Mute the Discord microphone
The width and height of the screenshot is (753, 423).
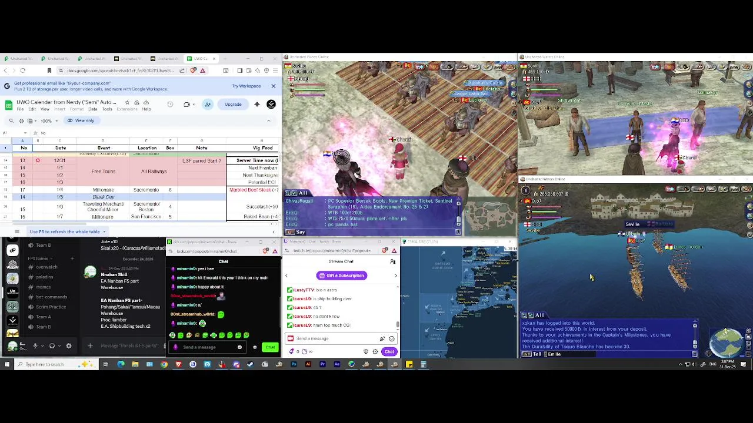pos(35,346)
